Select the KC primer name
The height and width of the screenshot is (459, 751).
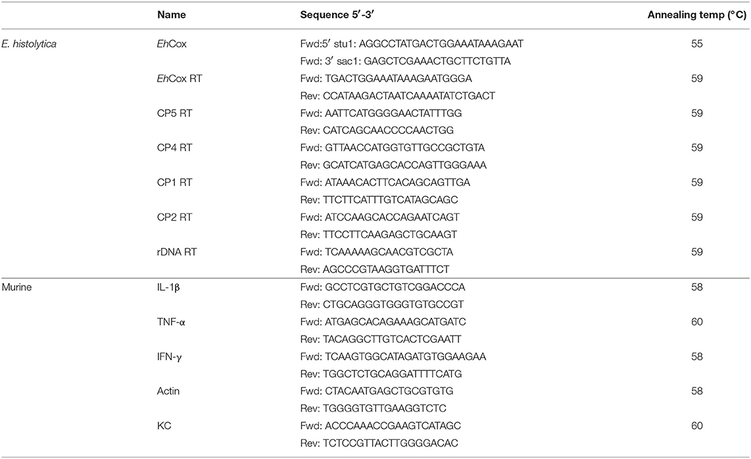click(164, 426)
